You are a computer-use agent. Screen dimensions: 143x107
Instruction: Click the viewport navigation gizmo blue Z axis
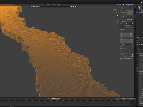115,10
